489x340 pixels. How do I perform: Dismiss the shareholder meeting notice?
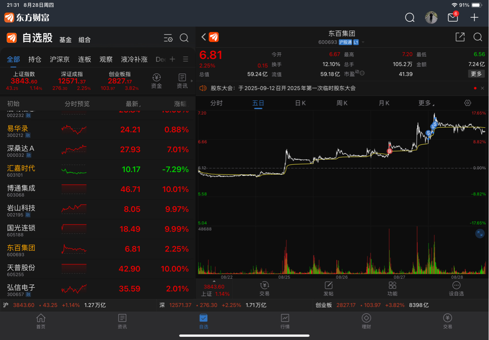482,89
